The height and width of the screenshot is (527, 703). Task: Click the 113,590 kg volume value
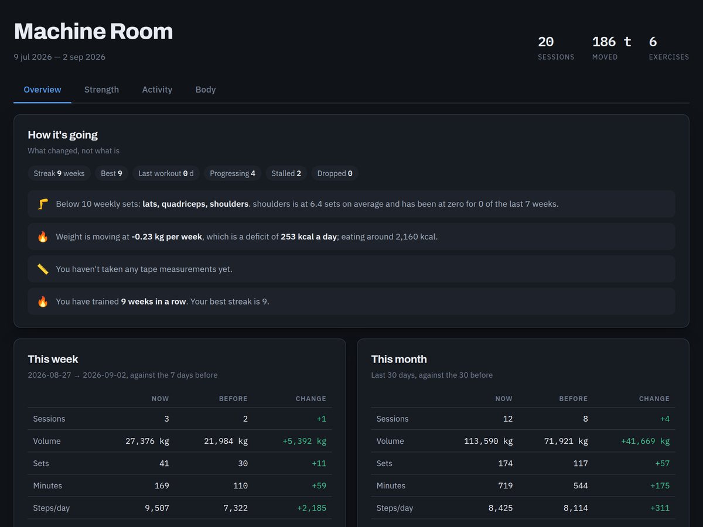click(488, 441)
